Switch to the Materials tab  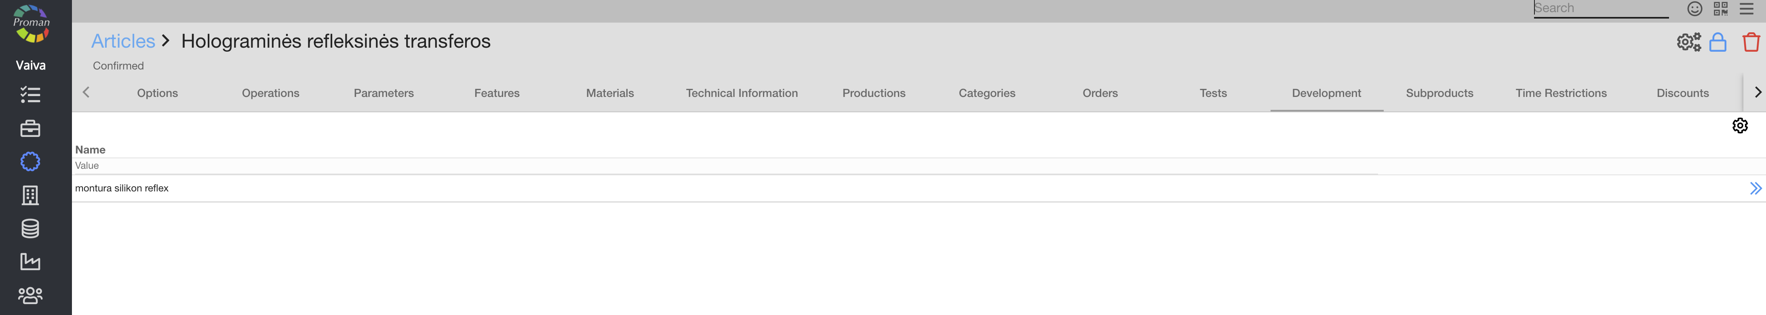point(609,93)
